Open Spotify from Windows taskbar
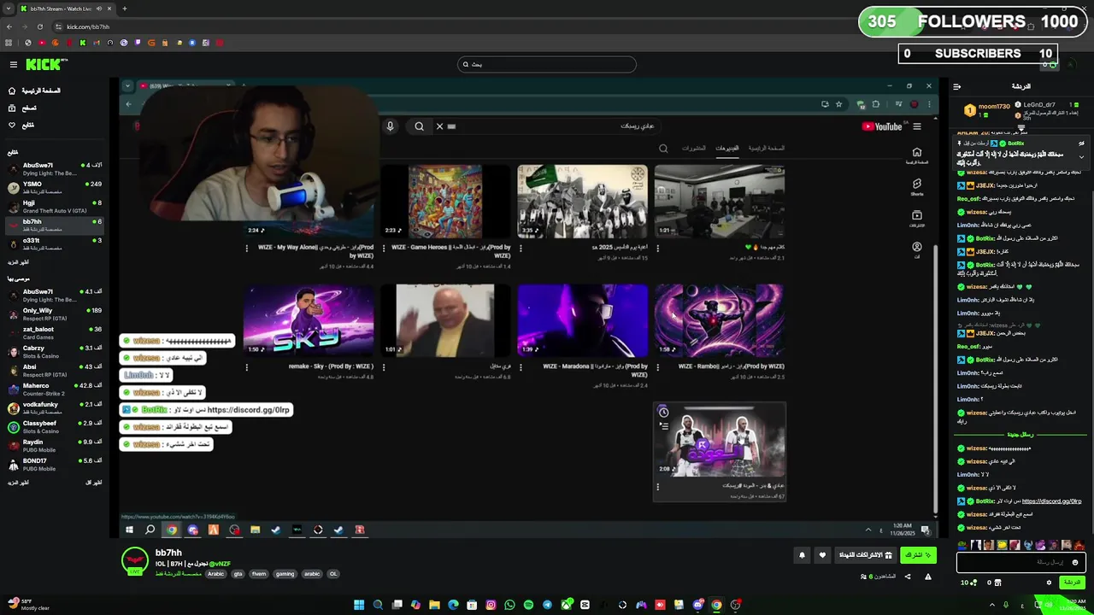This screenshot has width=1094, height=615. 528,605
